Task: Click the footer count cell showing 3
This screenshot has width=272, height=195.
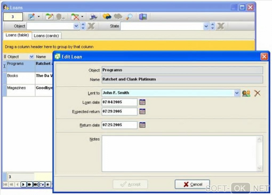Action: [x=21, y=177]
